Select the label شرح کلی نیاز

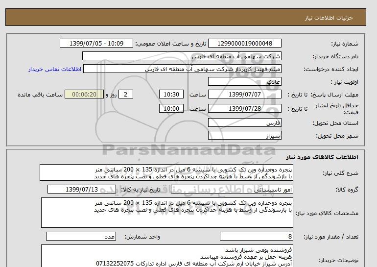(340, 173)
